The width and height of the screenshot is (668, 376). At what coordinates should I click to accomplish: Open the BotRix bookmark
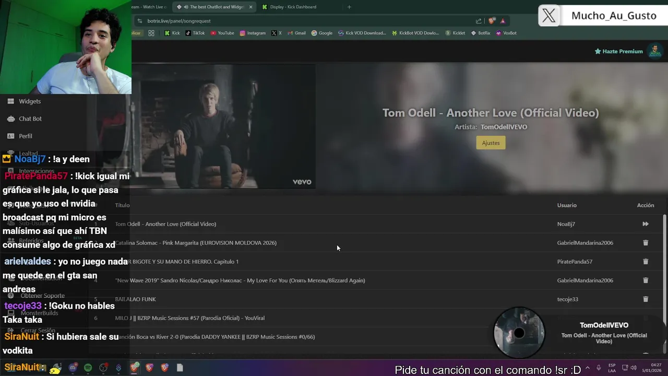(x=481, y=33)
